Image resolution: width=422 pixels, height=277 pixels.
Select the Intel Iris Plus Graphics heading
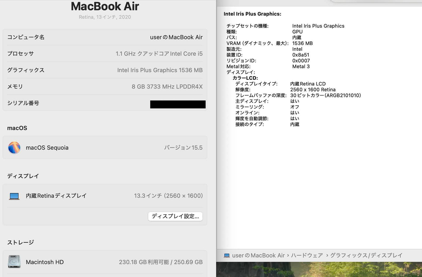tap(252, 14)
